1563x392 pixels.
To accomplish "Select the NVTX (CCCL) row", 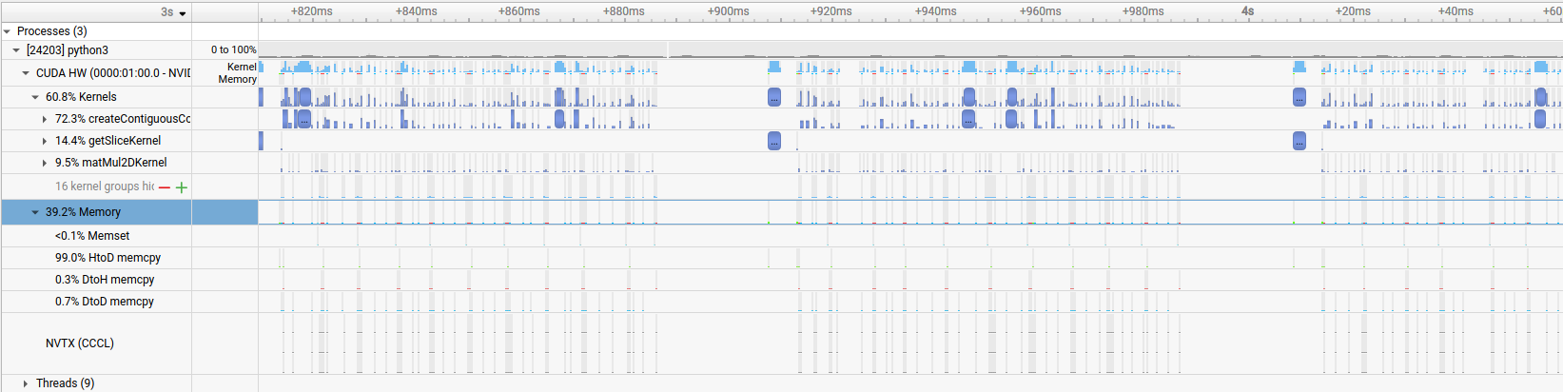I will [80, 343].
